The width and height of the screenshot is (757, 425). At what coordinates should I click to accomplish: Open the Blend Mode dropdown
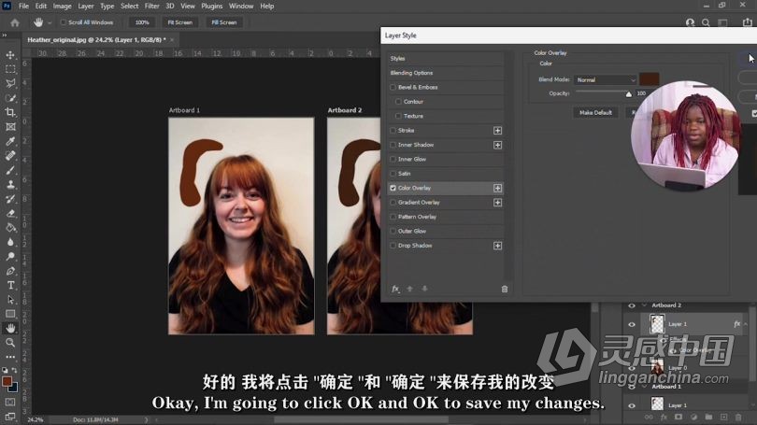tap(606, 80)
